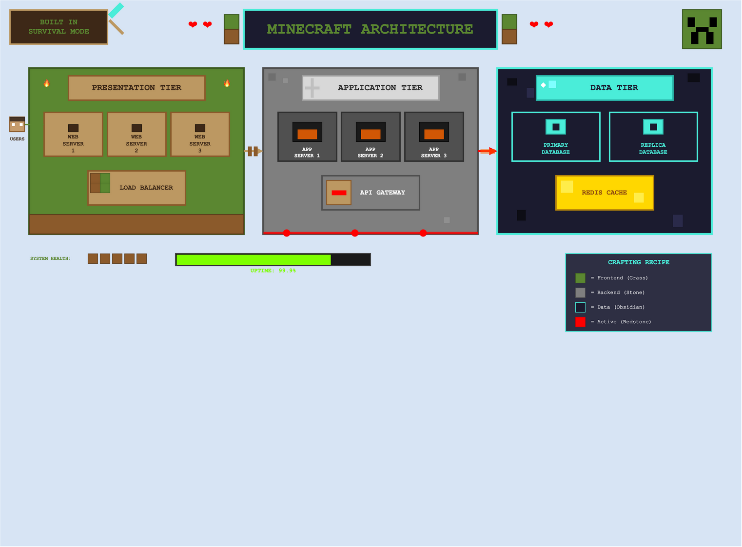Click the Web Server 3 block
This screenshot has height=547, width=742.
coord(200,135)
